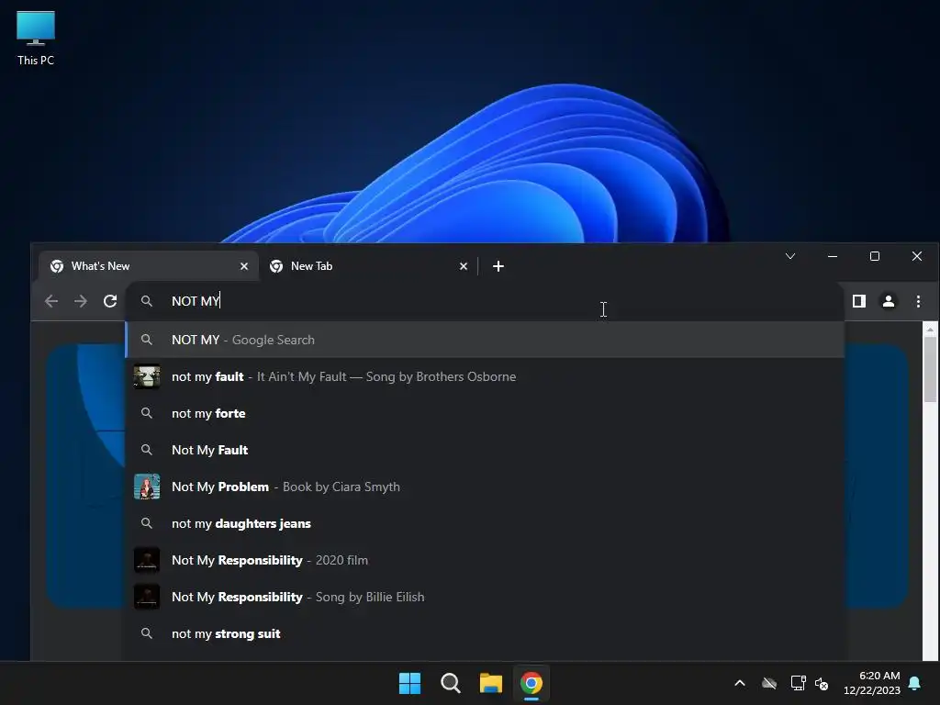Close the New Tab tab
This screenshot has height=705, width=940.
[x=464, y=266]
